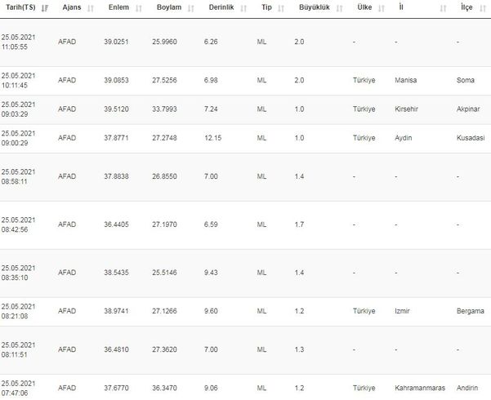Click the 25.05.2021 11:05:55 date cell
The width and height of the screenshot is (491, 400).
pos(18,42)
